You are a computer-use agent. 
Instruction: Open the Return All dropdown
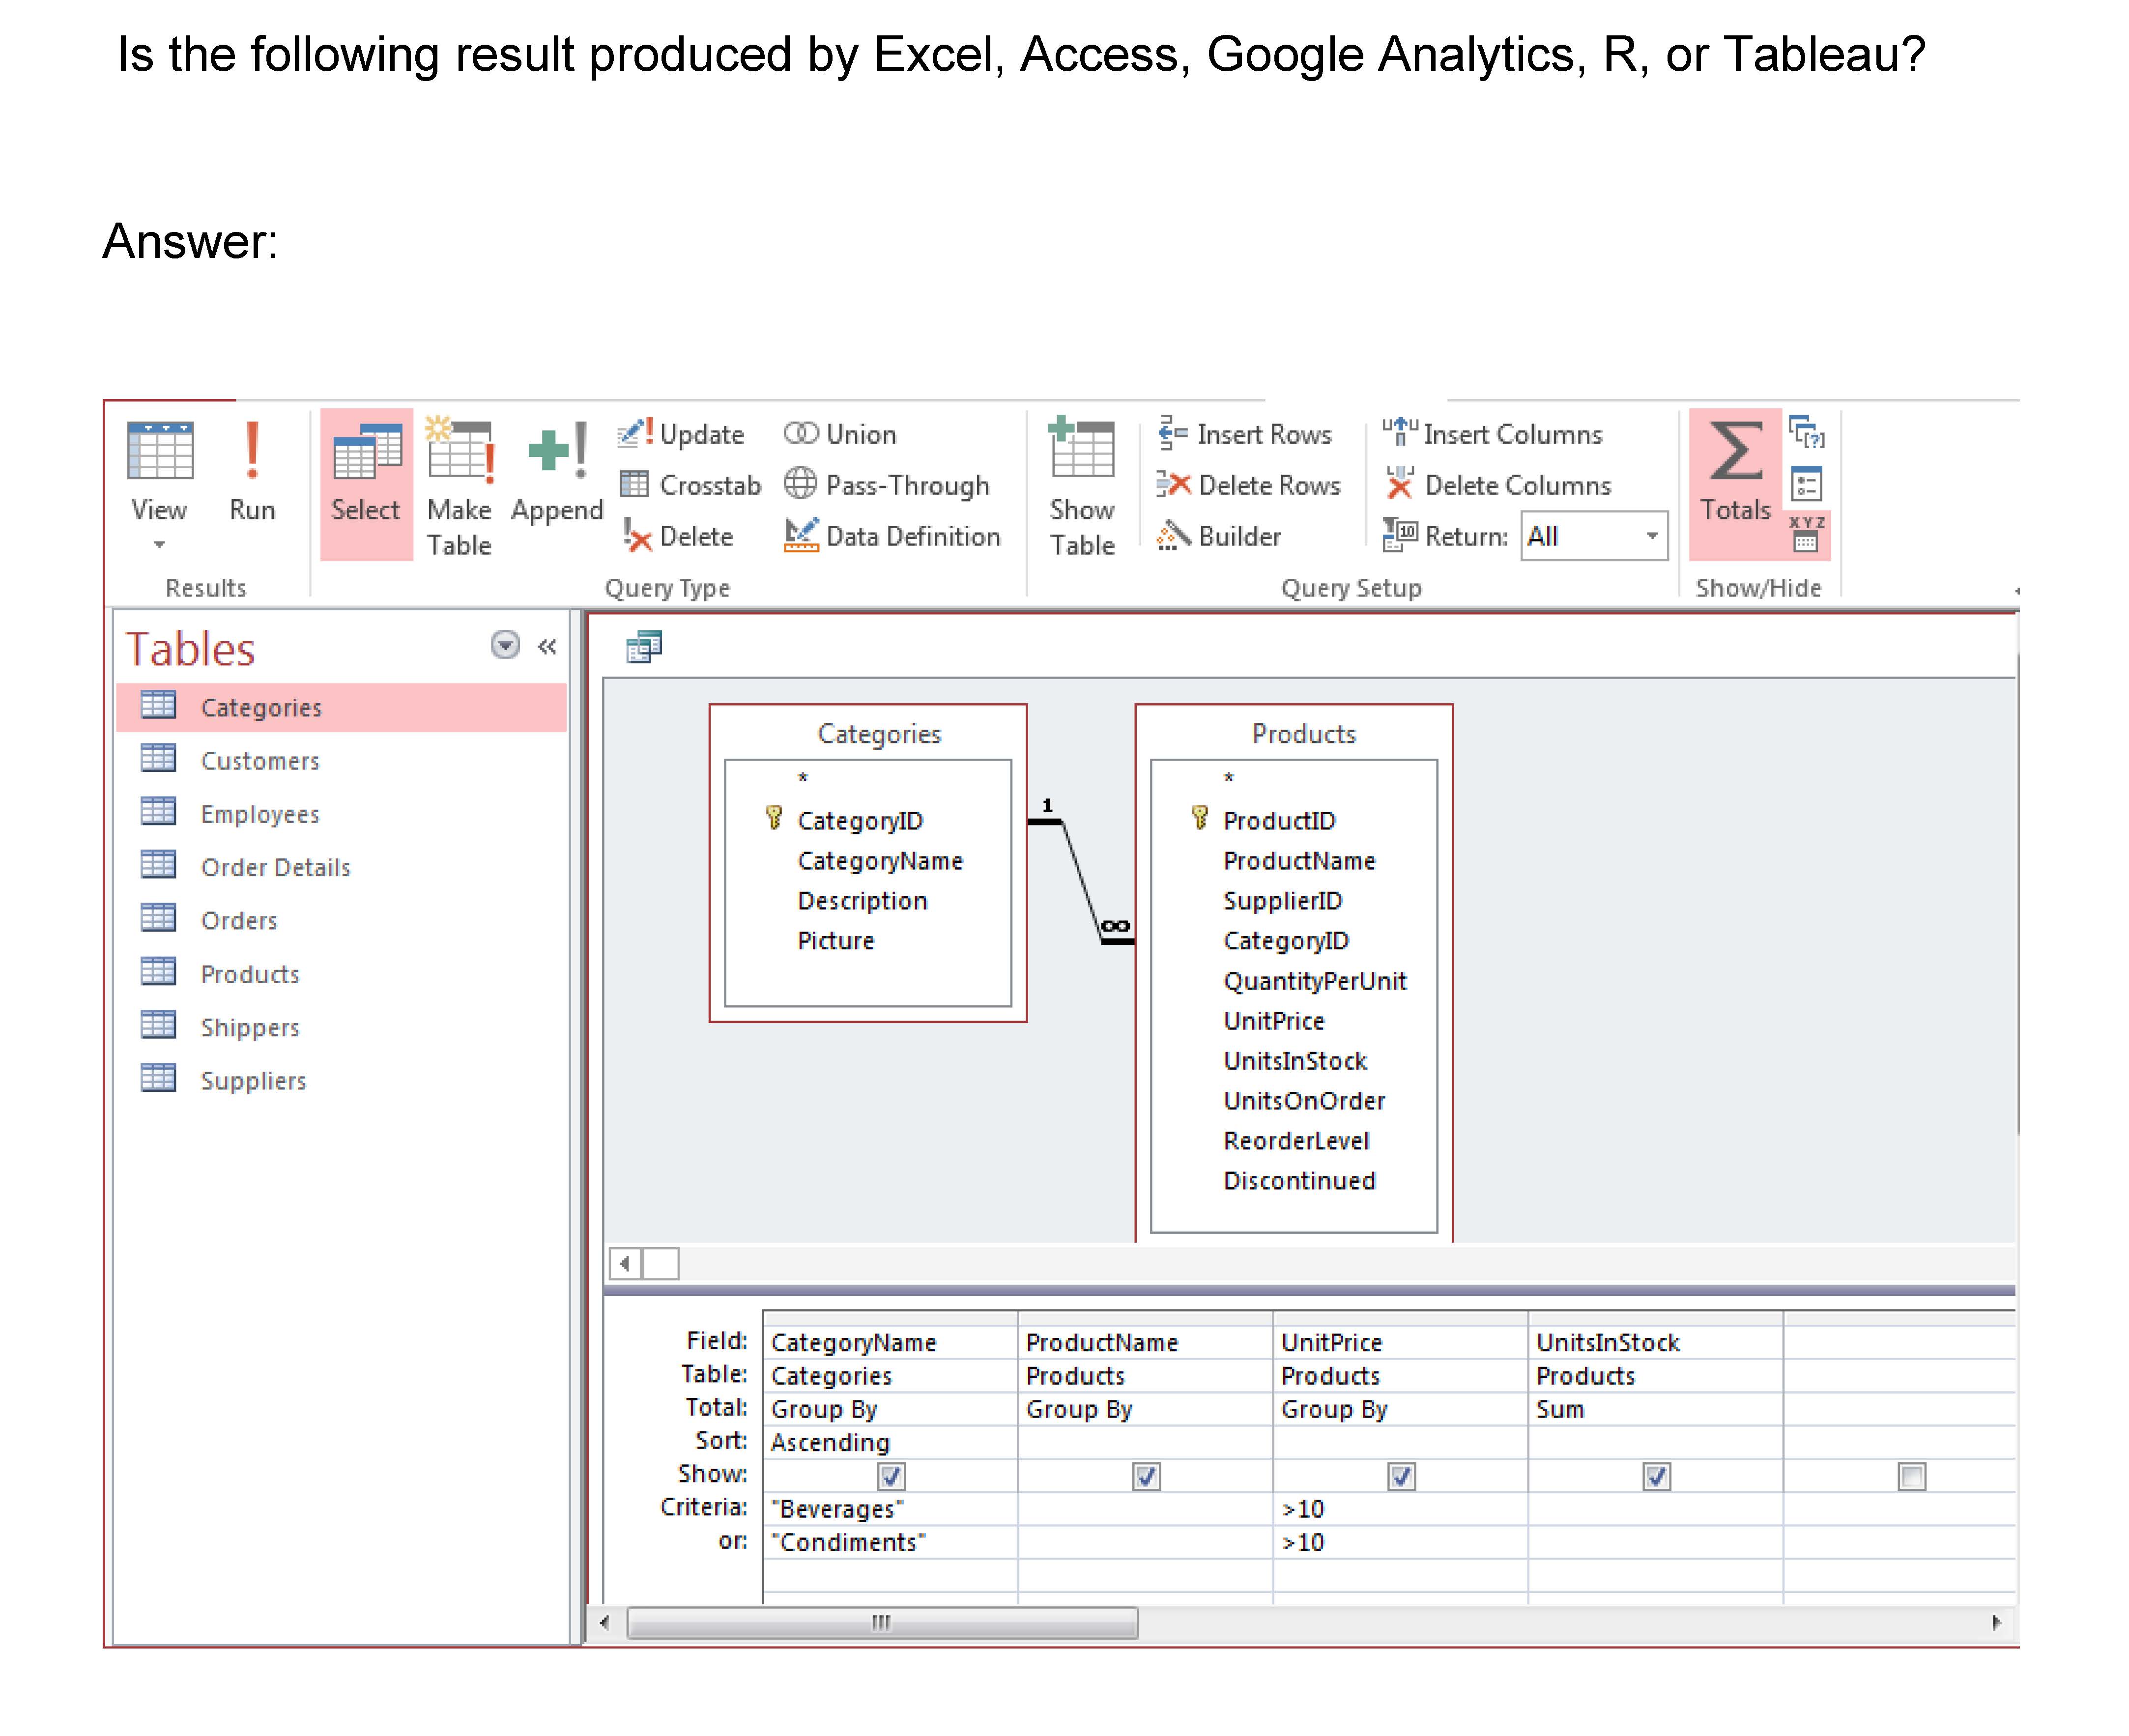click(1652, 536)
